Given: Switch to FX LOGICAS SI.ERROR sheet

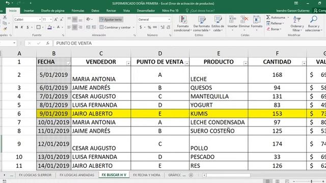Looking at the screenshot, I should 35,175.
